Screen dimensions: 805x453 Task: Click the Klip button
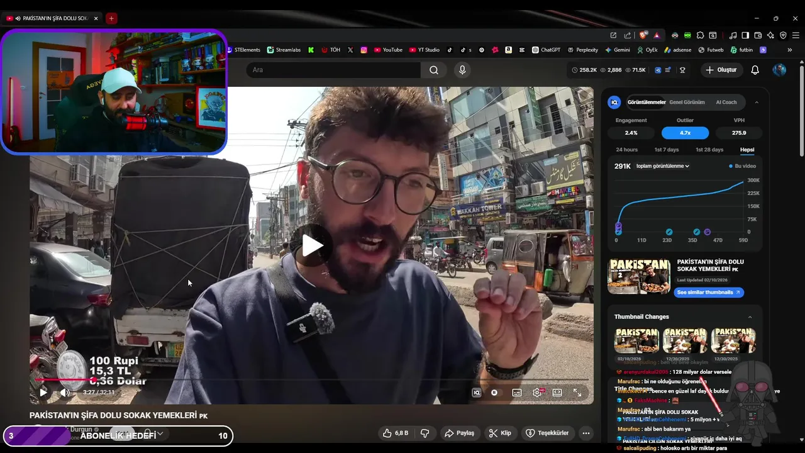(x=501, y=433)
